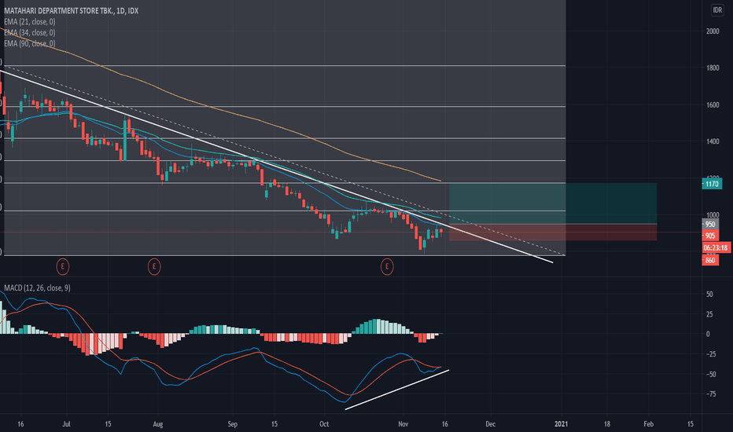
Task: Click the 950 entry price label
Action: click(x=710, y=225)
